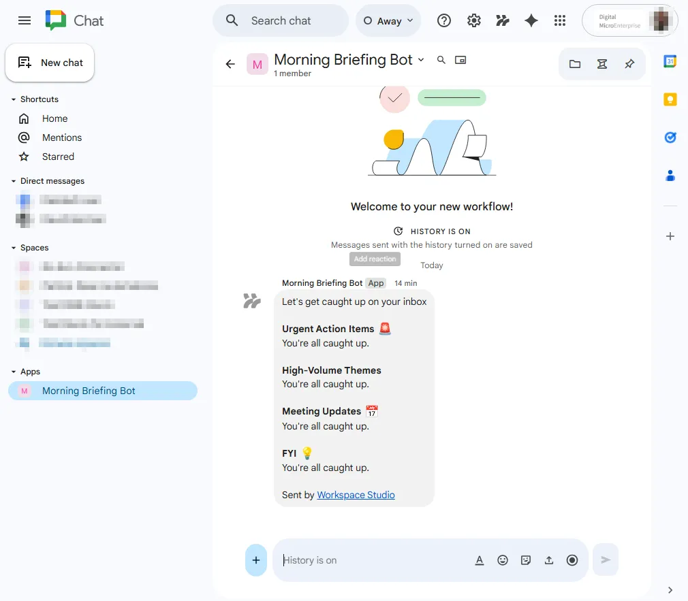The image size is (688, 601).
Task: Collapse the Apps section
Action: 14,372
